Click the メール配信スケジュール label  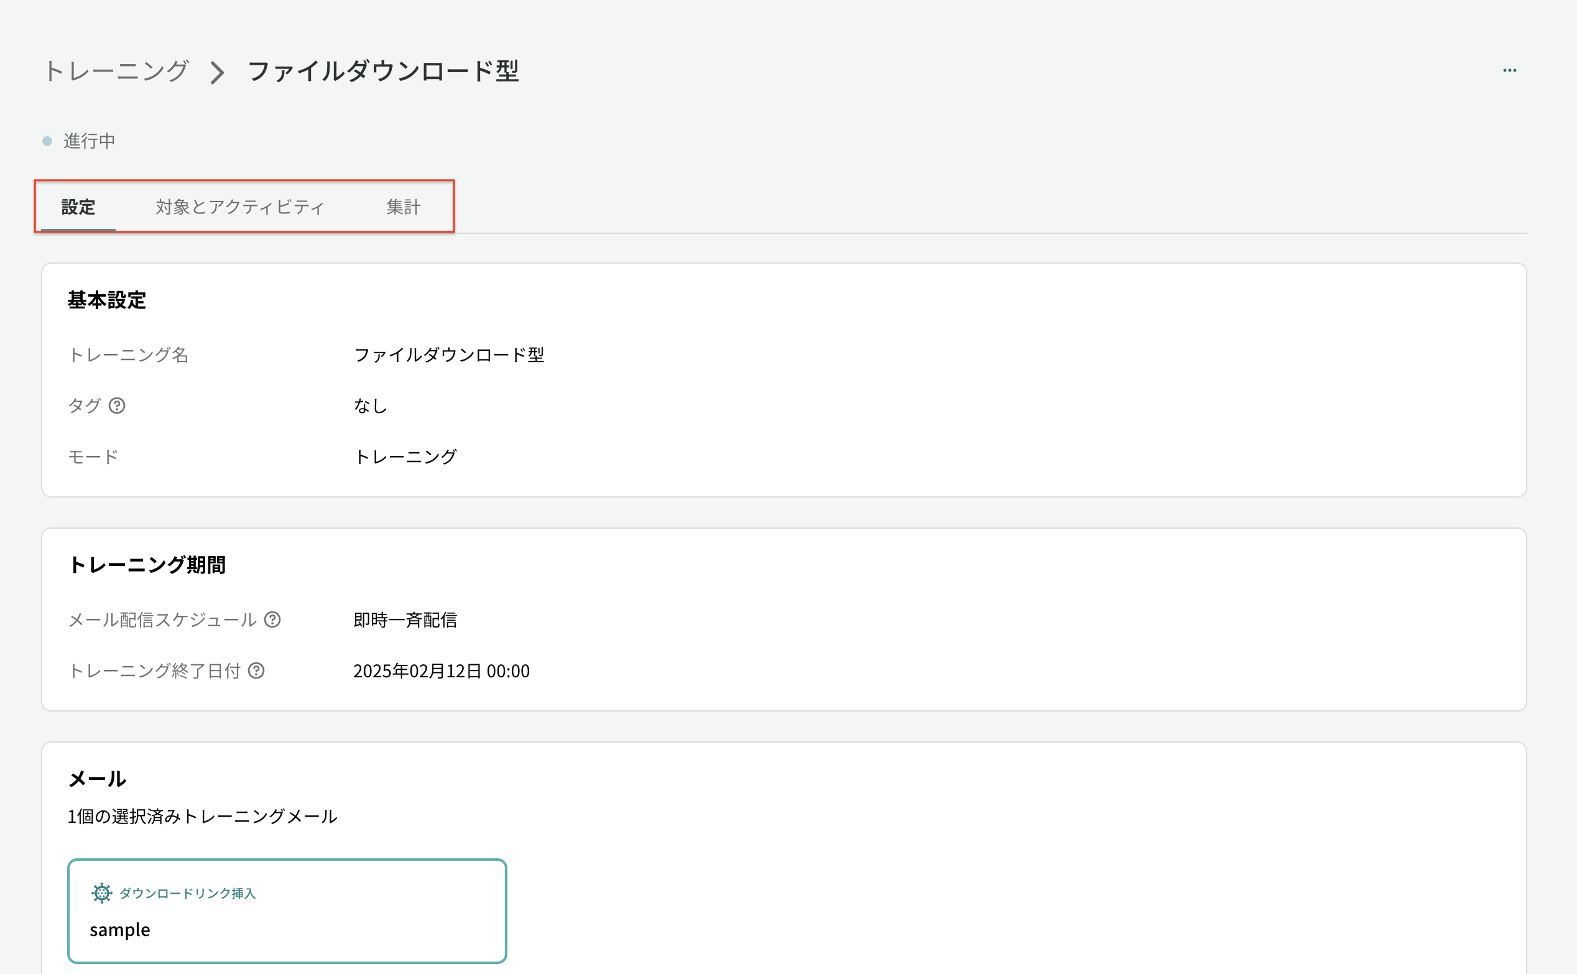click(x=162, y=619)
